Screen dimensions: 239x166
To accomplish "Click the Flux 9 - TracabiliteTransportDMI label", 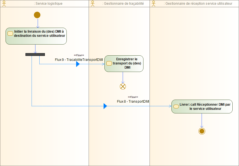I will coord(79,59).
